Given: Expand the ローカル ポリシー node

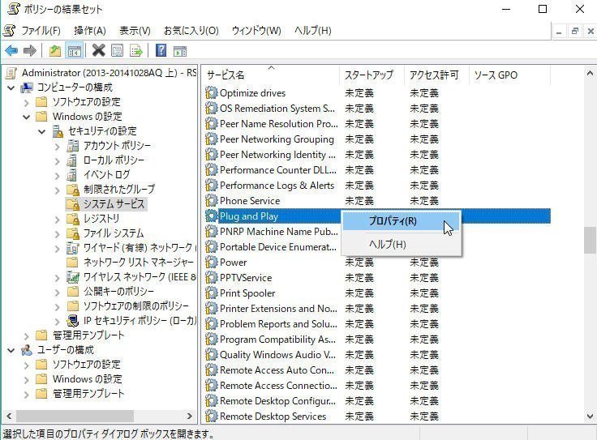Looking at the screenshot, I should [x=57, y=161].
